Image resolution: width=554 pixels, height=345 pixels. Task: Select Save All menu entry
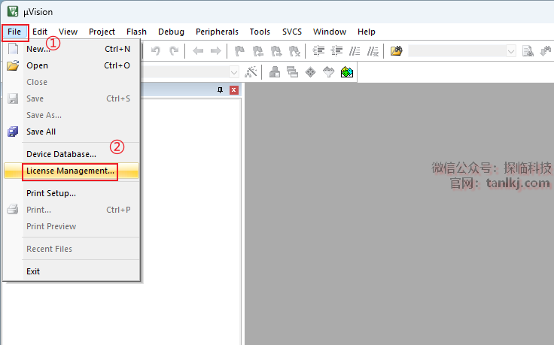tap(41, 132)
